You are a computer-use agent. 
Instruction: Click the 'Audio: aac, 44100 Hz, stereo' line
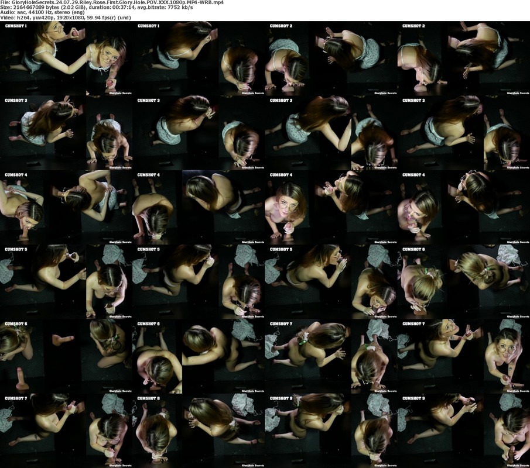(42, 12)
